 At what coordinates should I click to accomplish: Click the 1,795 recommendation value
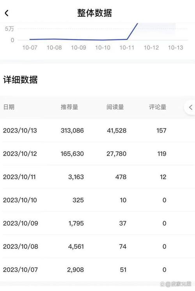pos(76,223)
